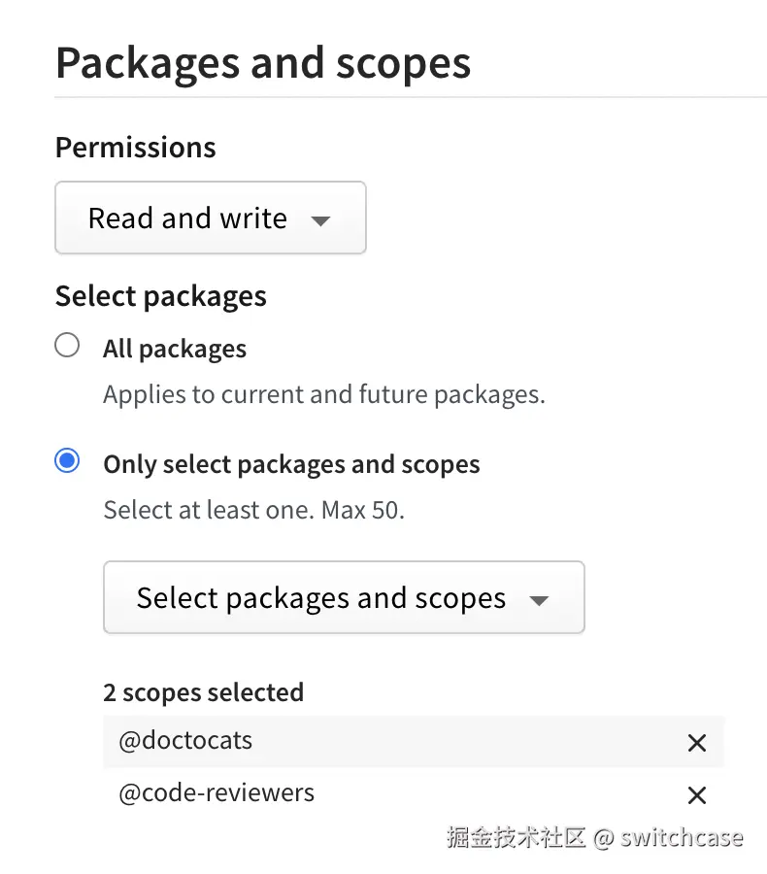
Task: Select the All packages radio button
Action: (x=67, y=345)
